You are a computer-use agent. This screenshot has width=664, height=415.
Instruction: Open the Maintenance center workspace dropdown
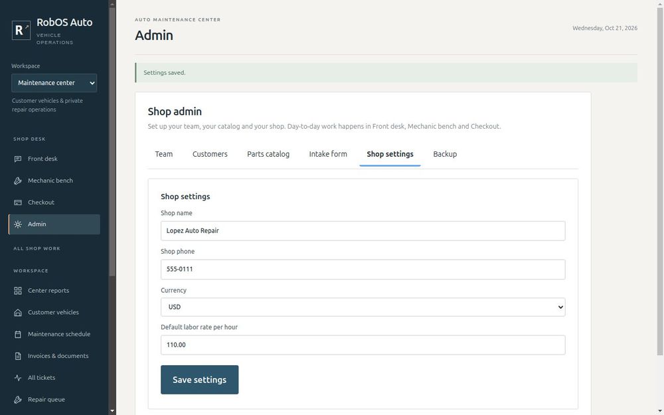[54, 83]
